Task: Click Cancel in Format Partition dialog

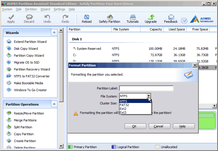Action: coord(159,126)
